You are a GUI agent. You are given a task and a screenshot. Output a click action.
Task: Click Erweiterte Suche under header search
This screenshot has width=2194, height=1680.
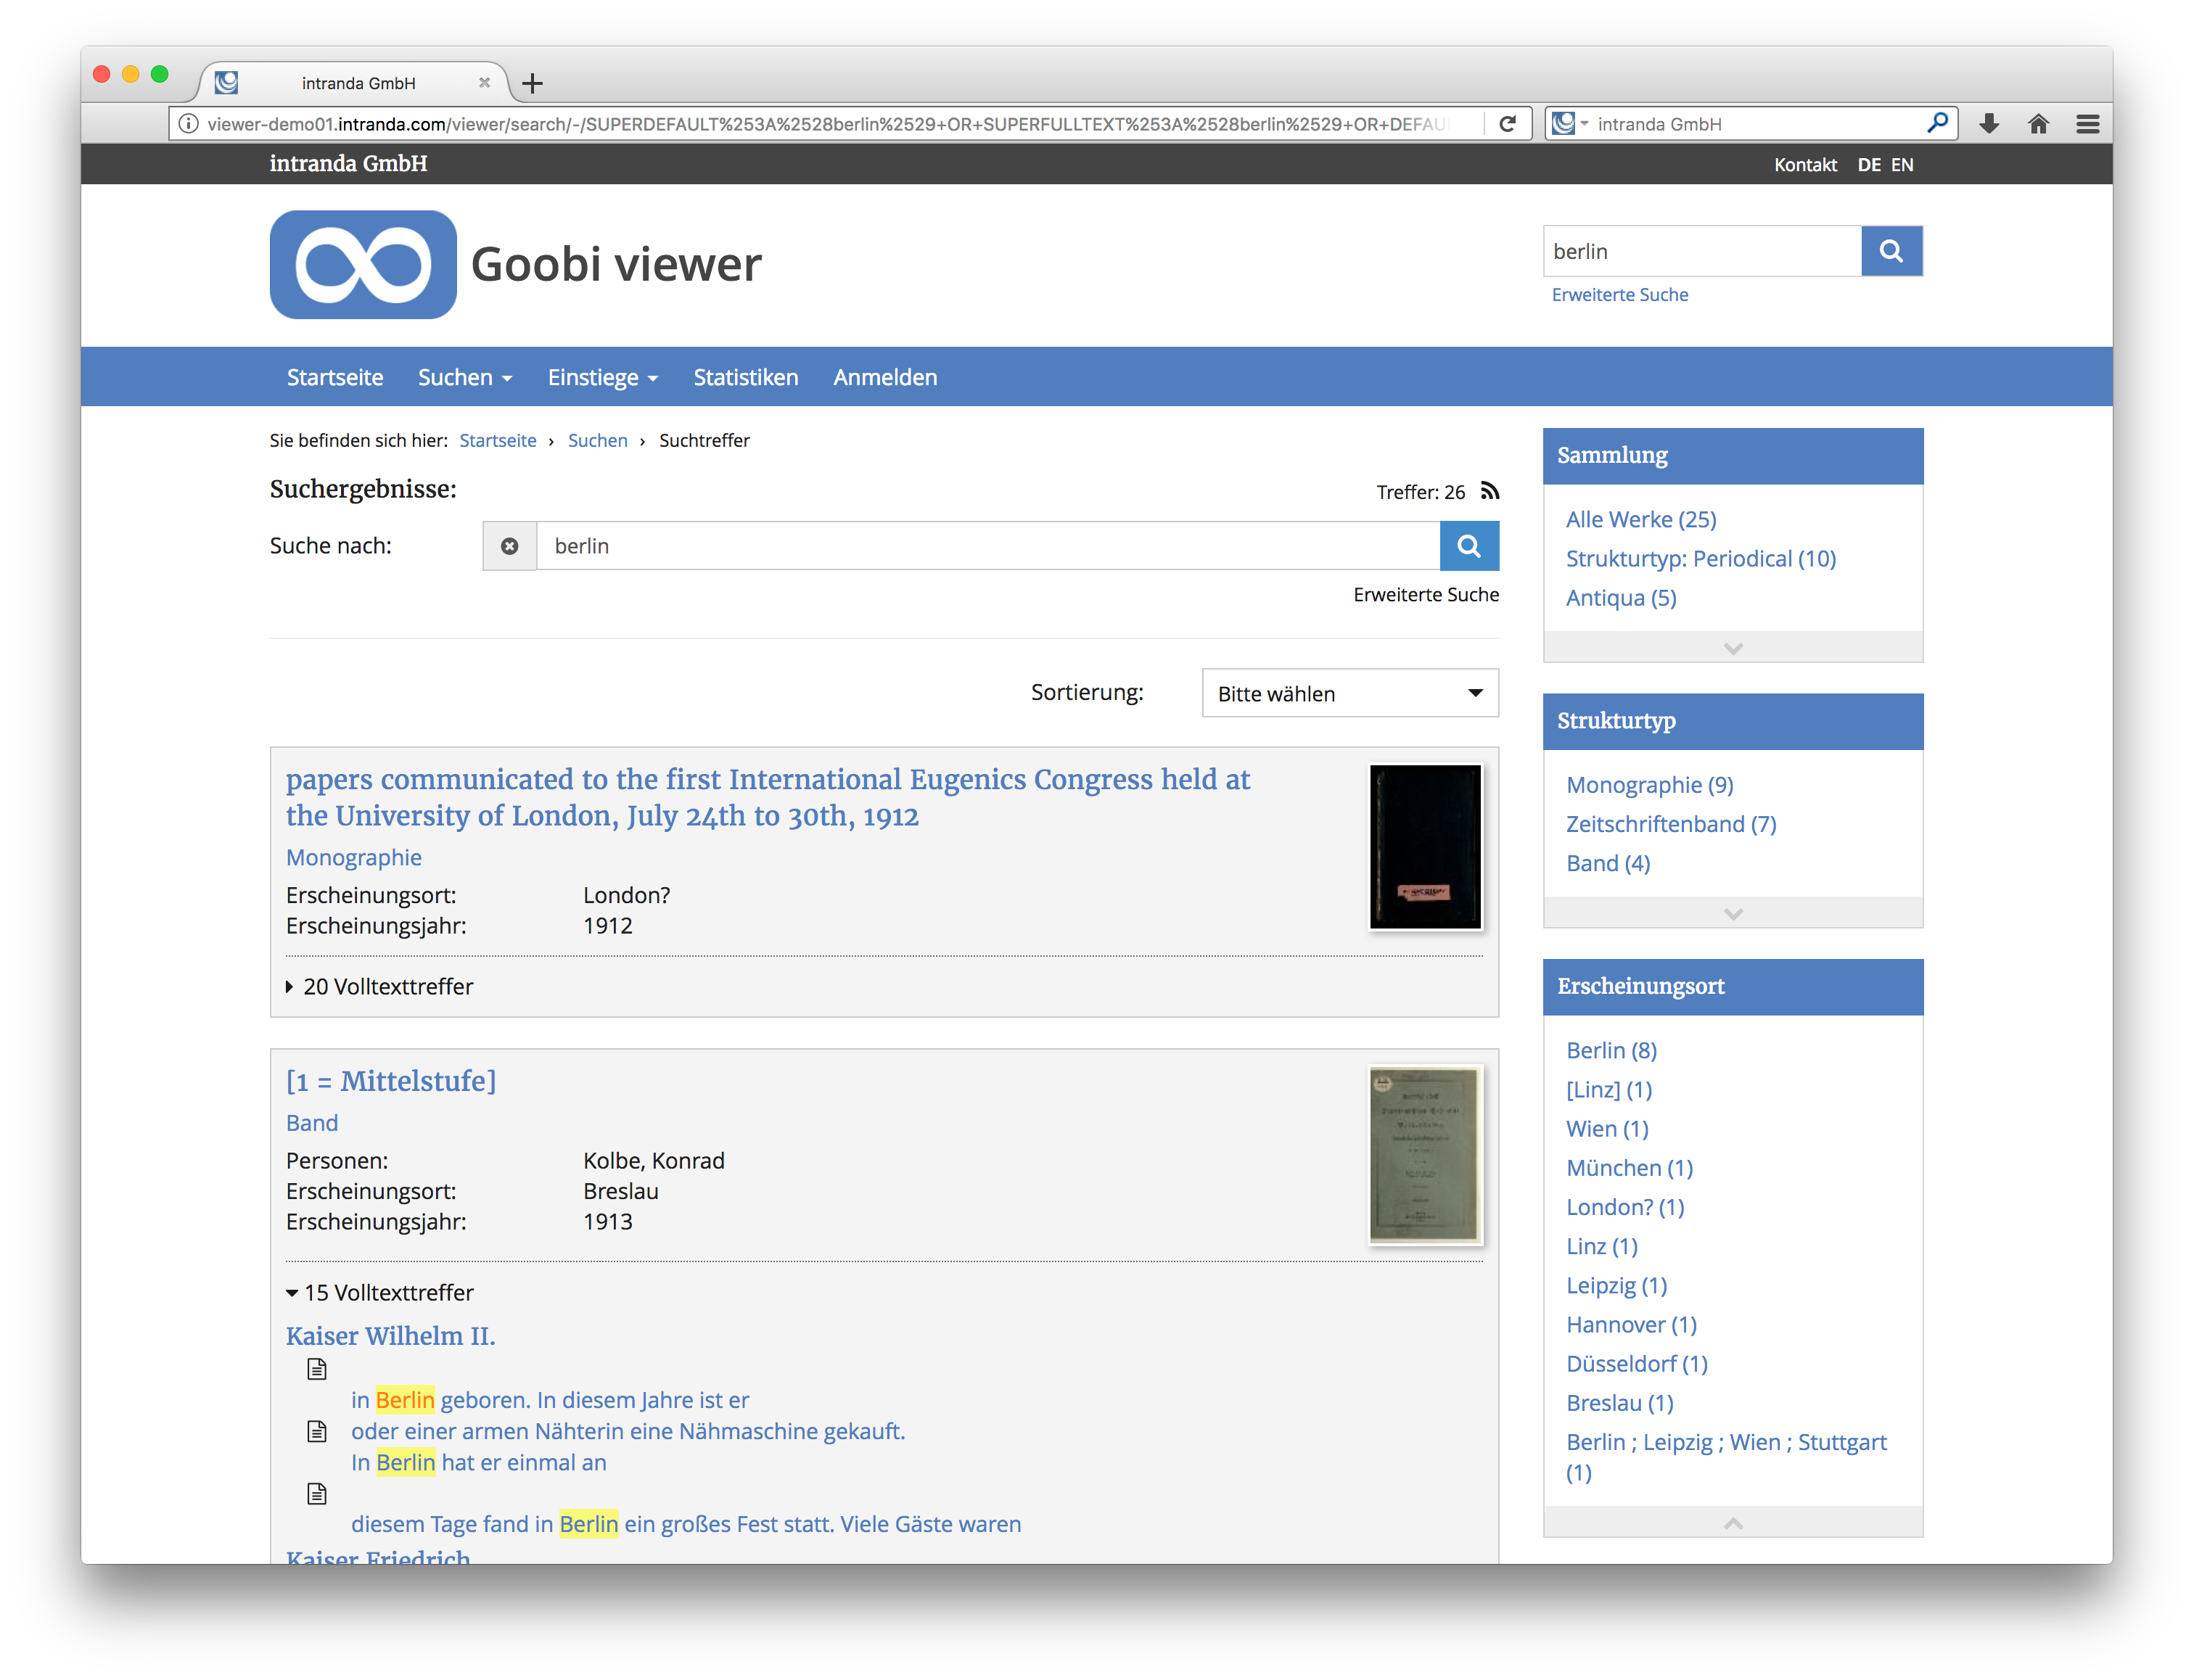pyautogui.click(x=1619, y=294)
